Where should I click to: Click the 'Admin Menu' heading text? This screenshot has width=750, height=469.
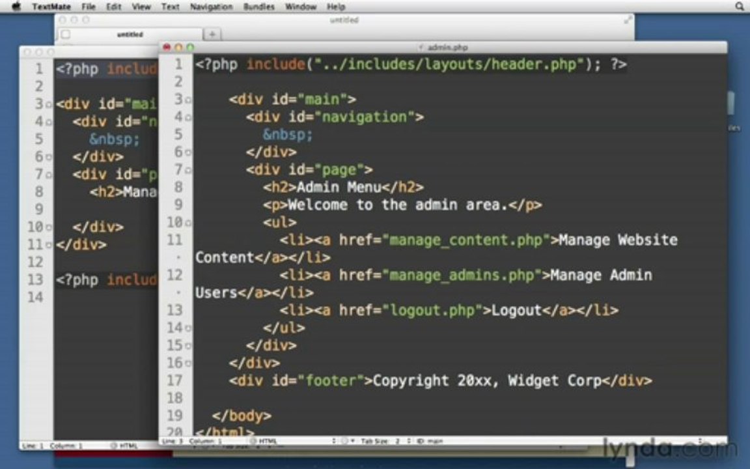pyautogui.click(x=339, y=188)
